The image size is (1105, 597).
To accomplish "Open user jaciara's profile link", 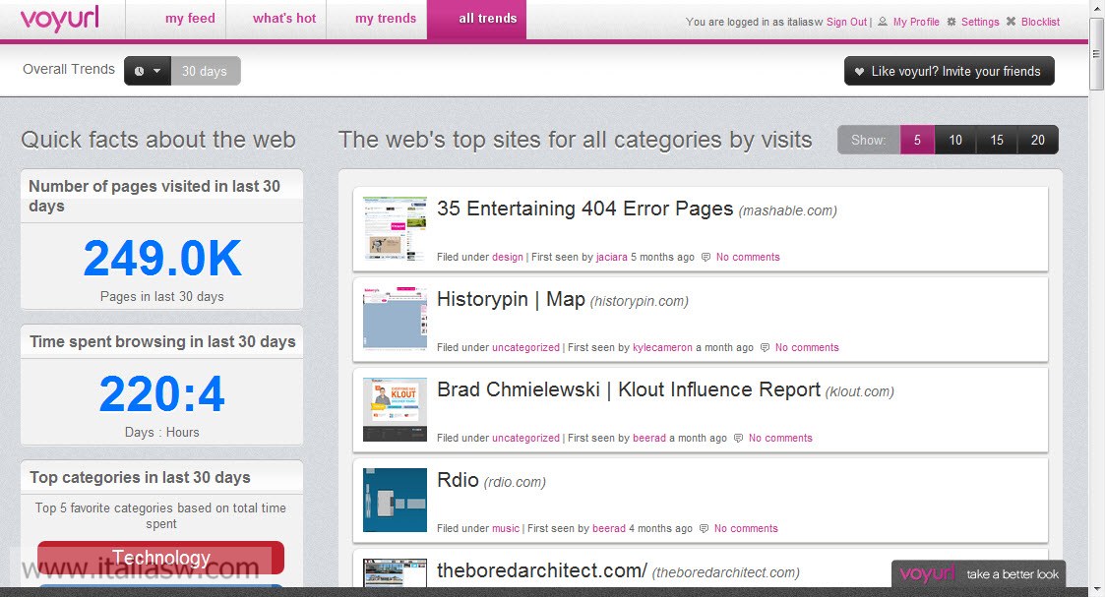I will [x=612, y=257].
